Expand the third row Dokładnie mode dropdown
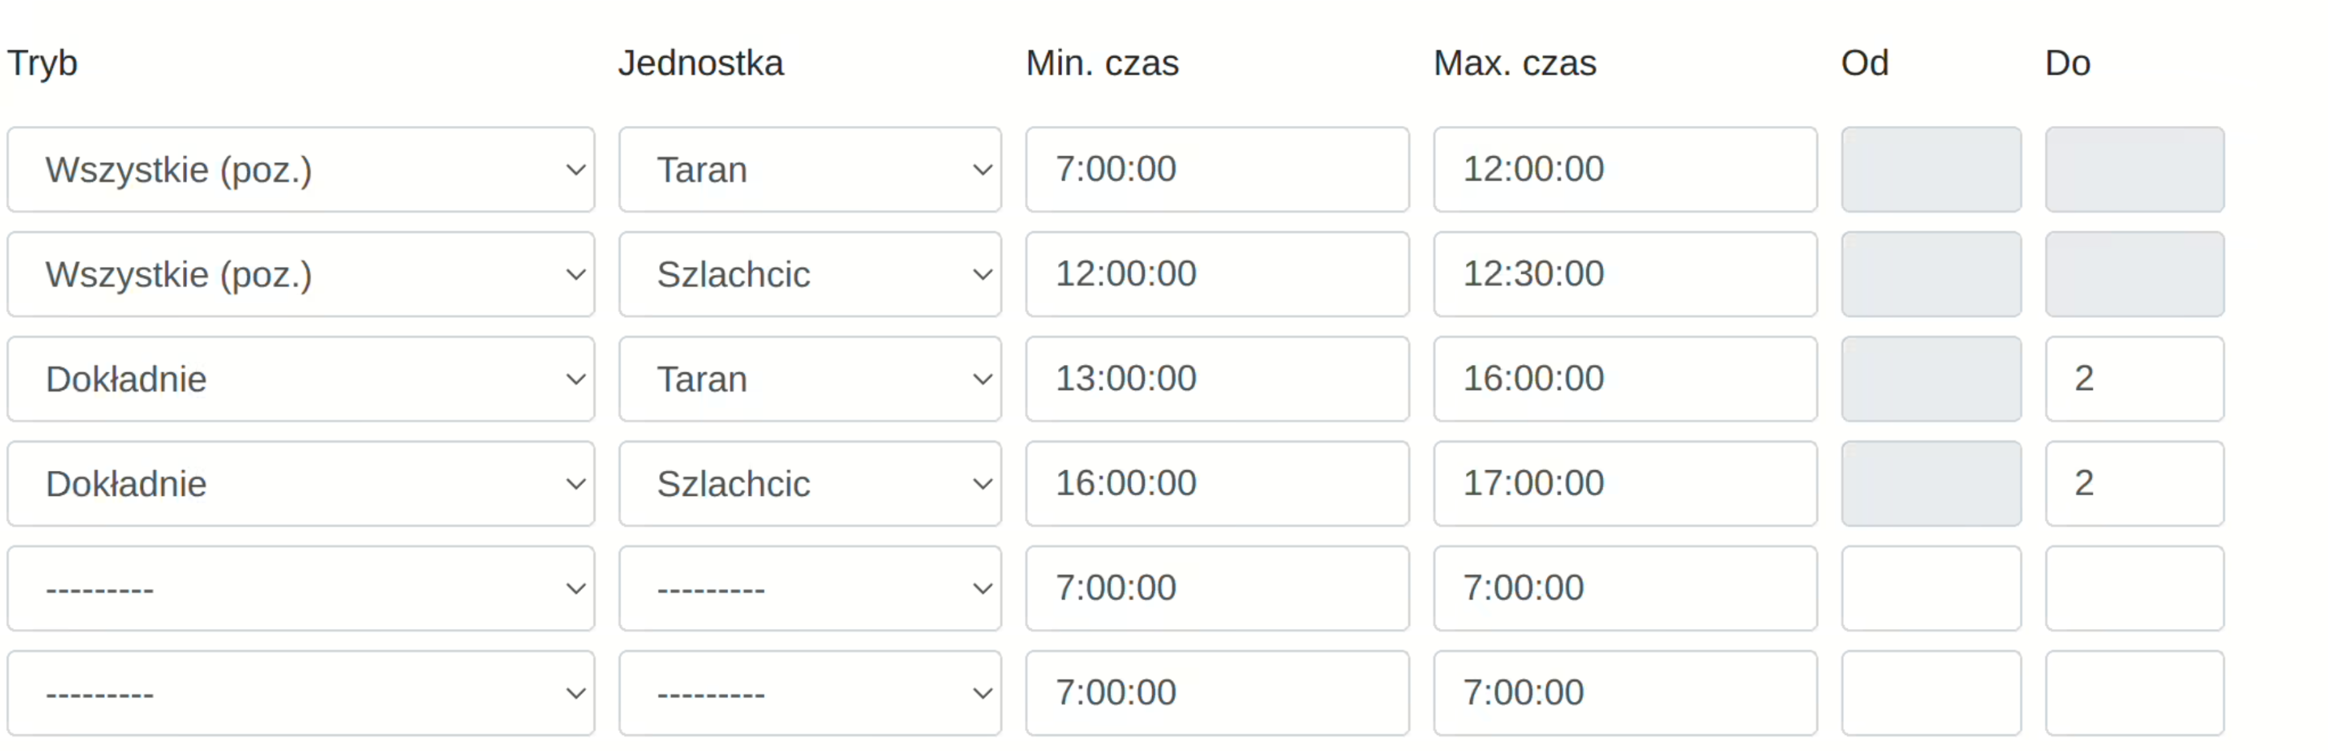Screen dimensions: 2328x751 click(x=301, y=380)
